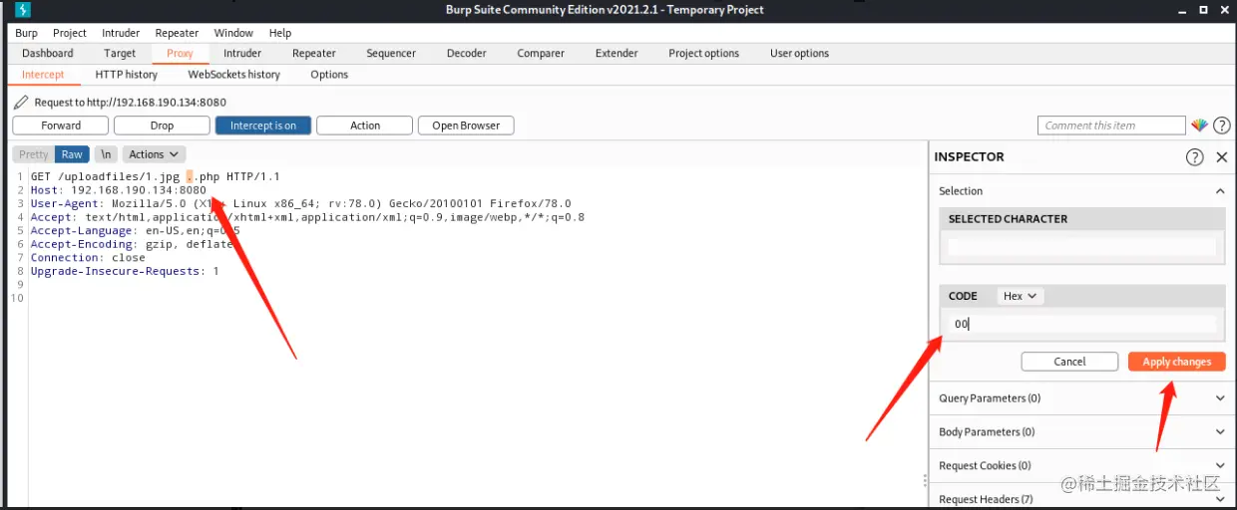The height and width of the screenshot is (510, 1237).
Task: Click the Host header line
Action: pyautogui.click(x=118, y=190)
